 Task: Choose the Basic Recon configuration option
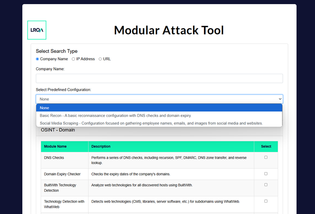[x=116, y=116]
